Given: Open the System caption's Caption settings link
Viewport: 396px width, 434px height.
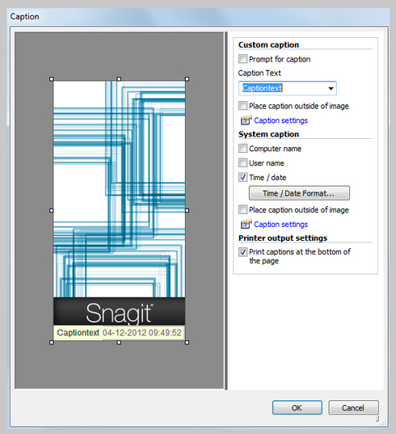Looking at the screenshot, I should tap(280, 224).
